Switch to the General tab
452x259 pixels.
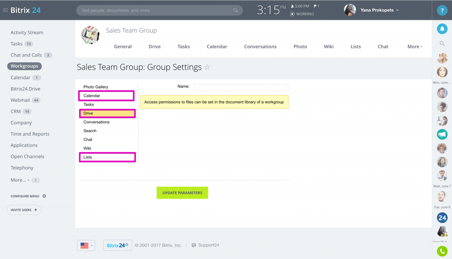pyautogui.click(x=123, y=47)
